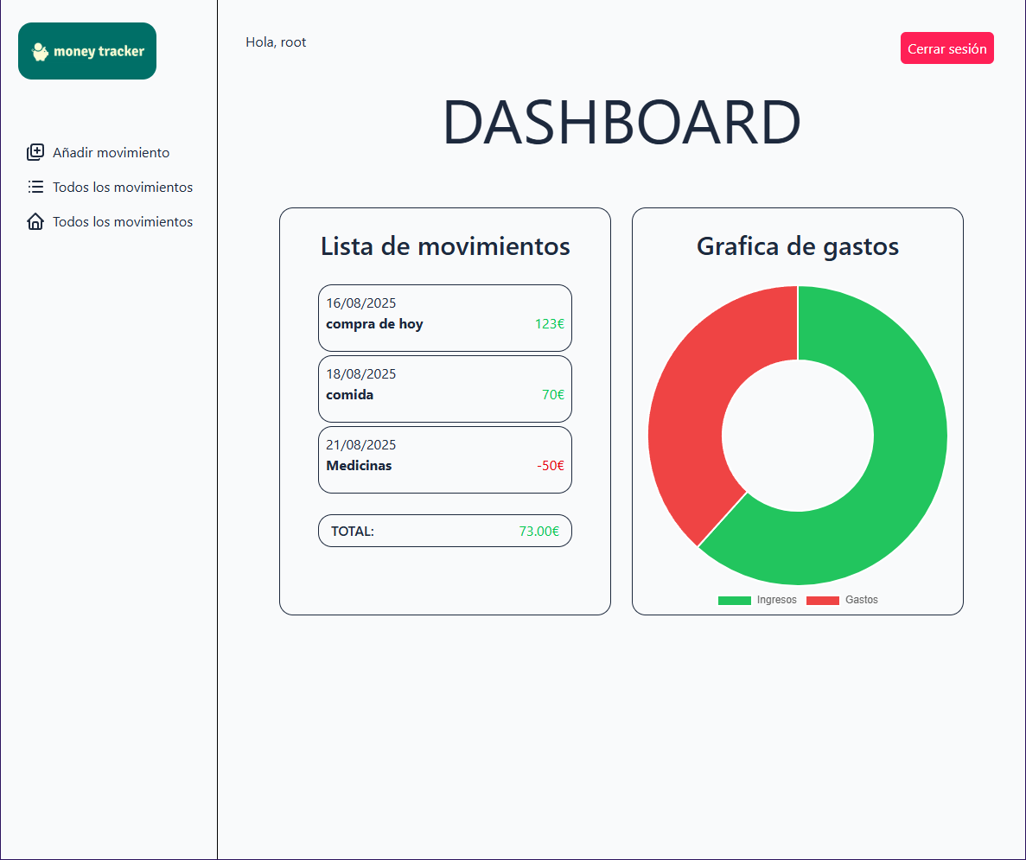The image size is (1026, 860).
Task: Open Añadir movimiento from sidebar
Action: pyautogui.click(x=111, y=153)
